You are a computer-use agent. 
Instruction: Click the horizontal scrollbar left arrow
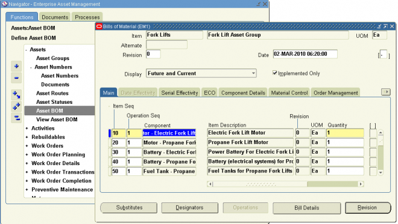coord(210,184)
